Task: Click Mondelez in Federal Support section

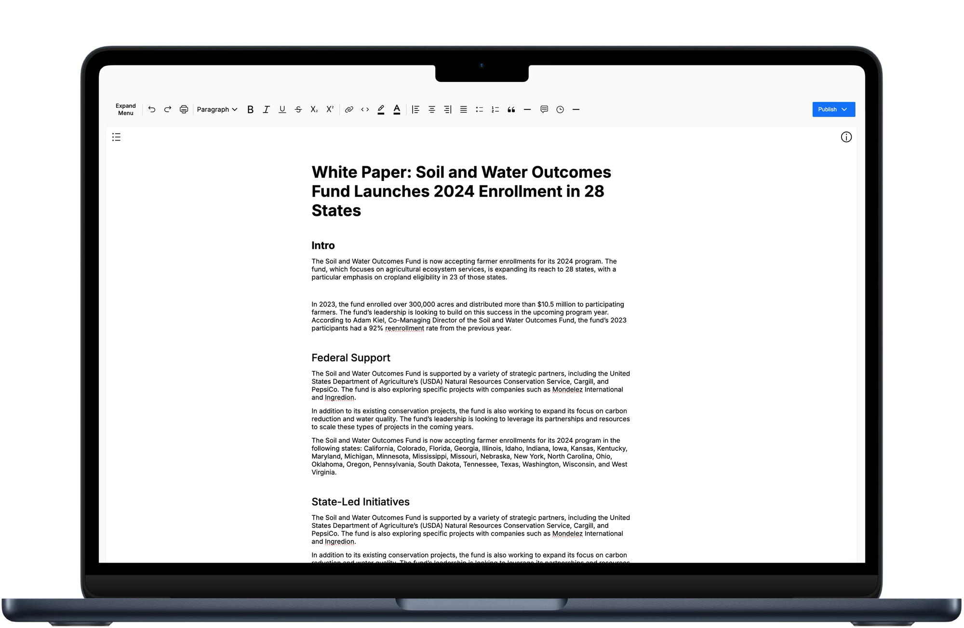Action: tap(567, 390)
